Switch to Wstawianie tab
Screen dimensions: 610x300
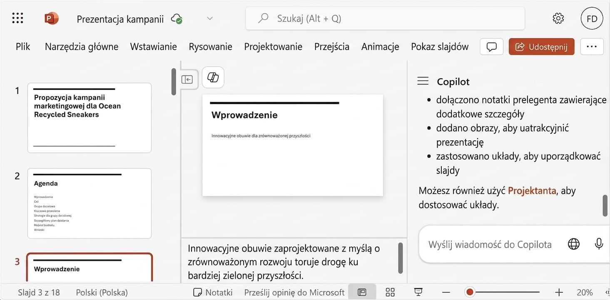tap(153, 47)
